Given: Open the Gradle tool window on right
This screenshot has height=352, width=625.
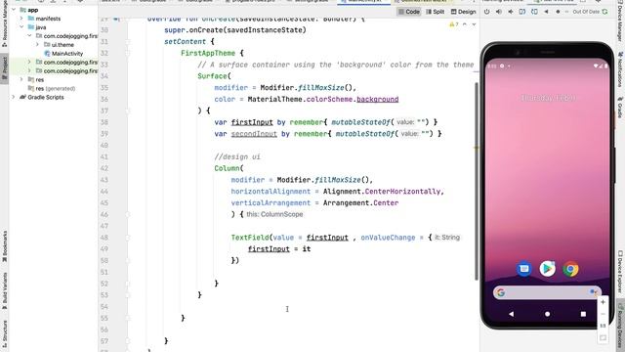Looking at the screenshot, I should 620,108.
